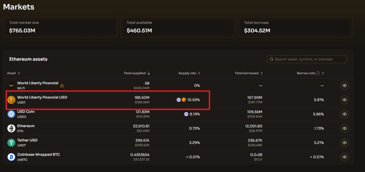Click the purple M reward icon in USD1 row
The height and width of the screenshot is (172, 365).
coord(179,100)
